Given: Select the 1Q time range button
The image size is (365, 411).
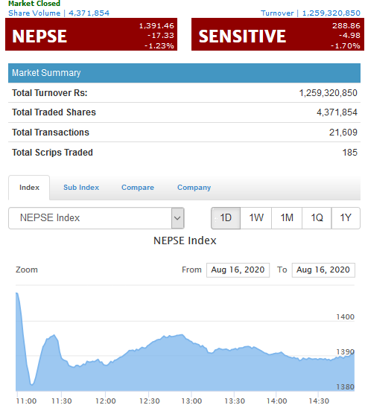Looking at the screenshot, I should click(x=317, y=218).
